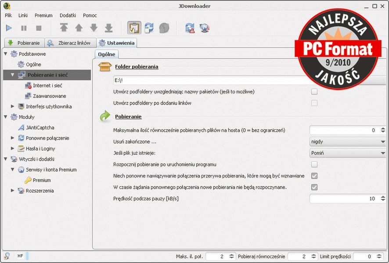Select Ogólne in the settings tree

pyautogui.click(x=33, y=64)
